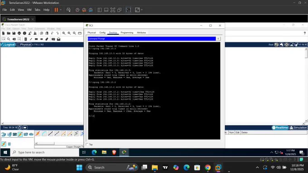Open the PC1 Programming tab
Screen dimensions: 308x173
127,33
